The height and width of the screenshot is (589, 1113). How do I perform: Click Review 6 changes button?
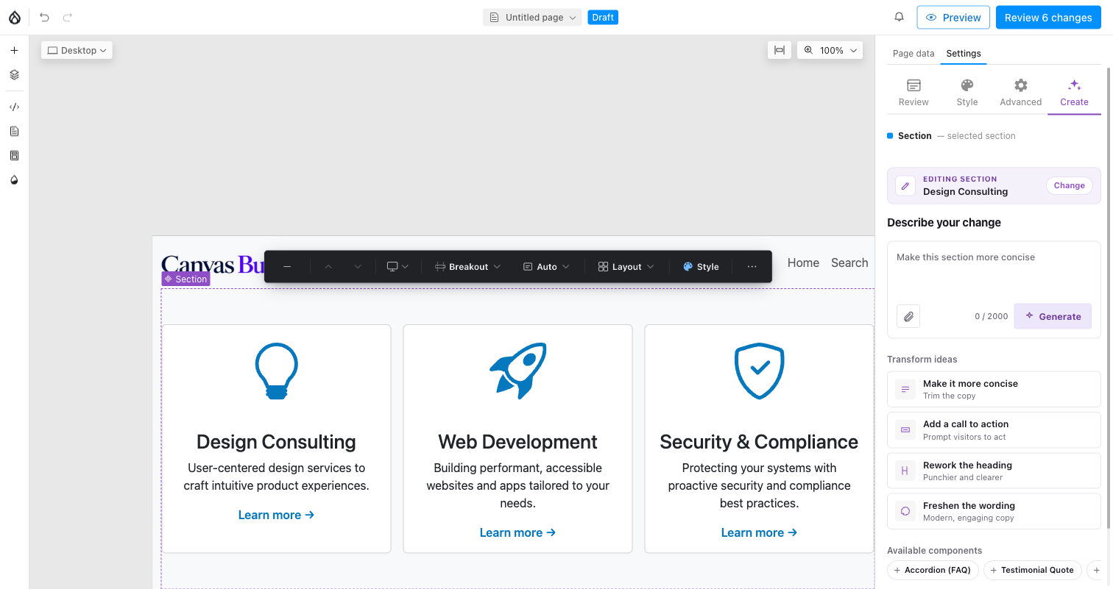point(1048,17)
